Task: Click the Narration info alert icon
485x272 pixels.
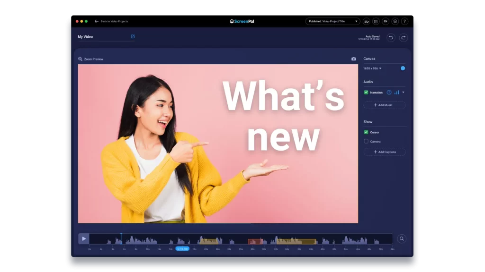Action: pyautogui.click(x=389, y=92)
